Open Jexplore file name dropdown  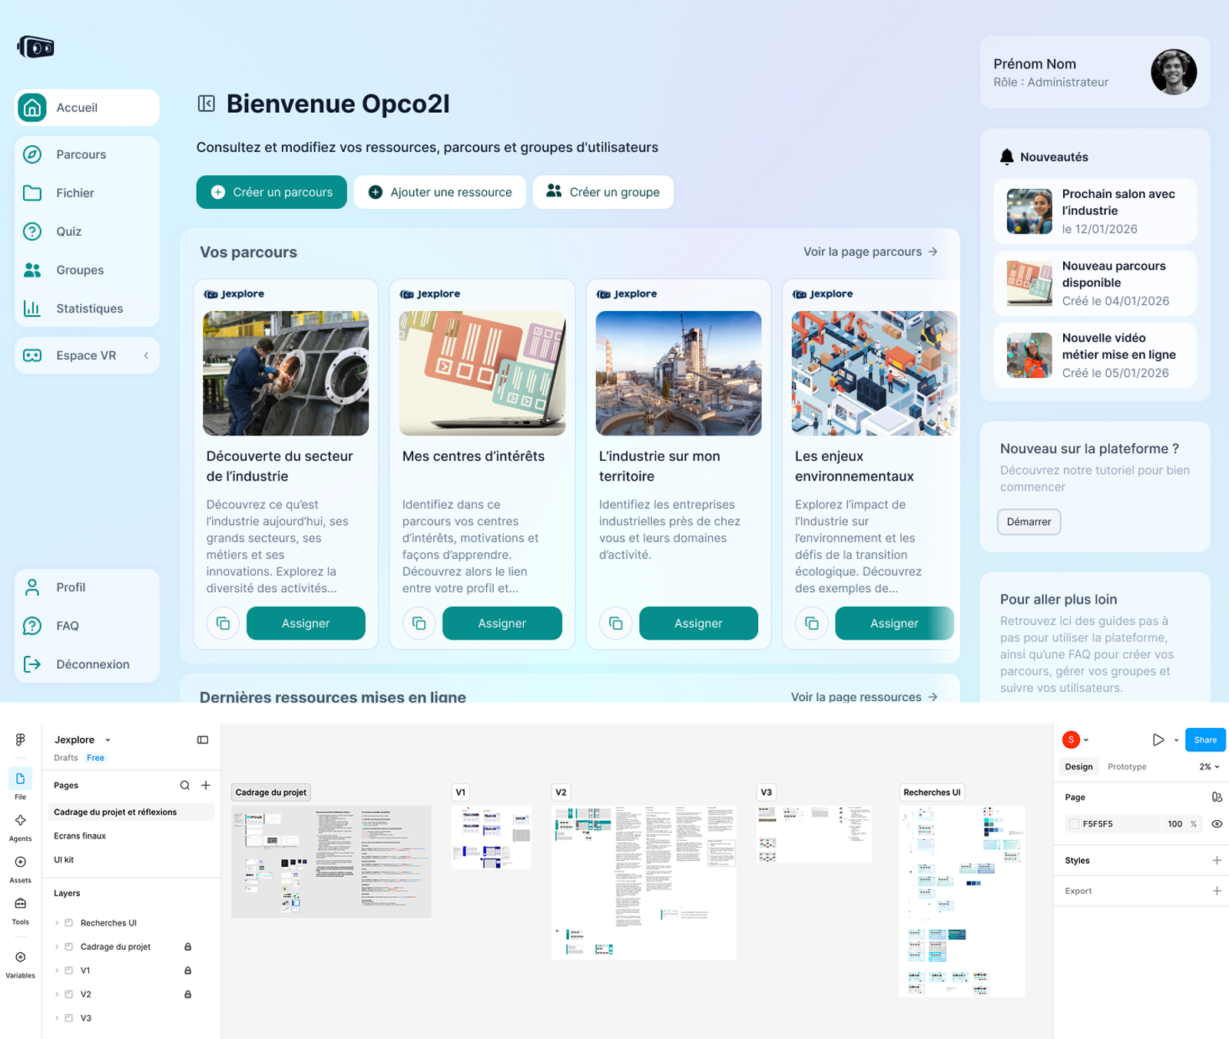click(x=83, y=740)
